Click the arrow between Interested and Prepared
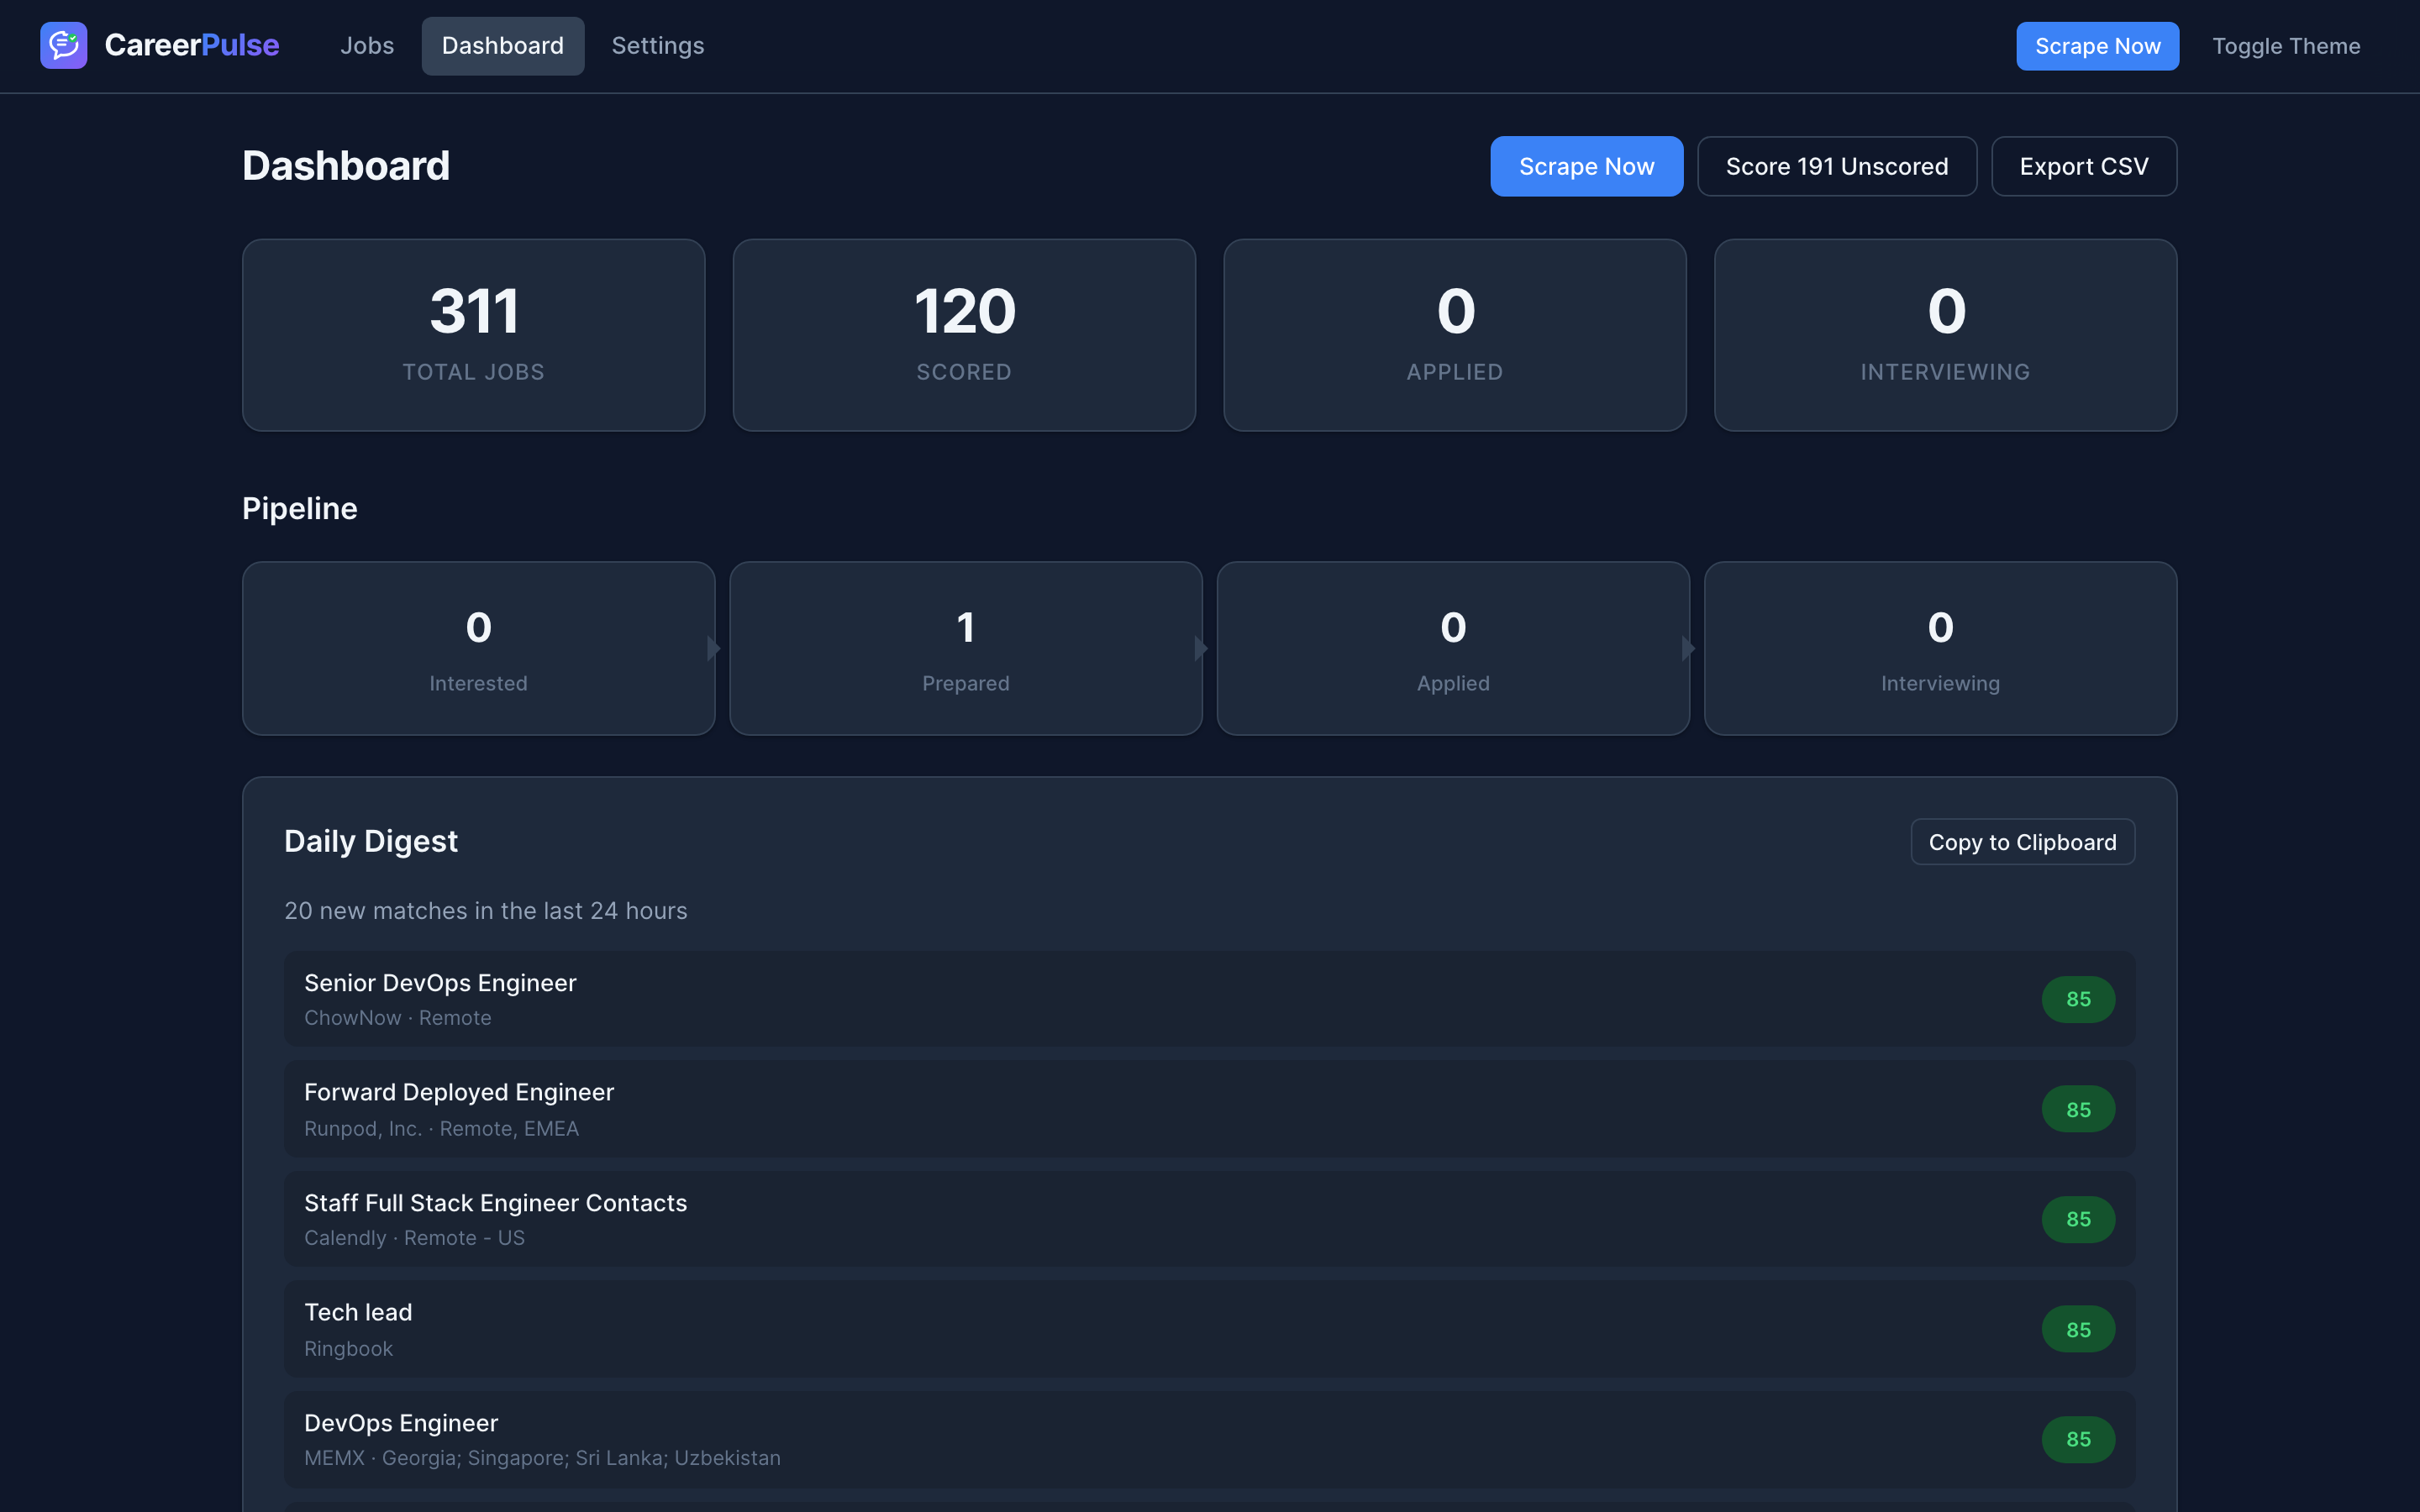Screen dimensions: 2420x1512 [713, 648]
